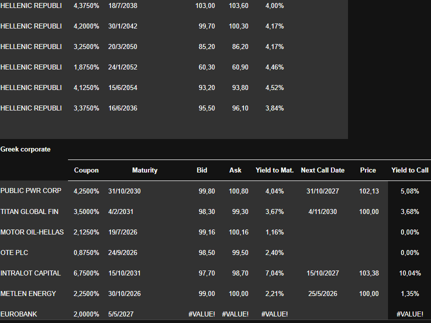This screenshot has height=323, width=431.
Task: Click the 10,04% yield to call
Action: [x=410, y=273]
